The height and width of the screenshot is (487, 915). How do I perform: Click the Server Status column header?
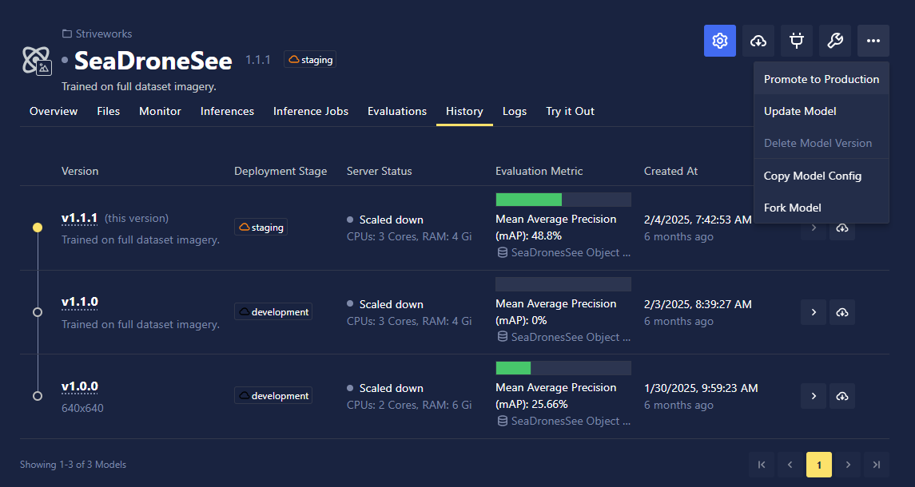(x=380, y=171)
